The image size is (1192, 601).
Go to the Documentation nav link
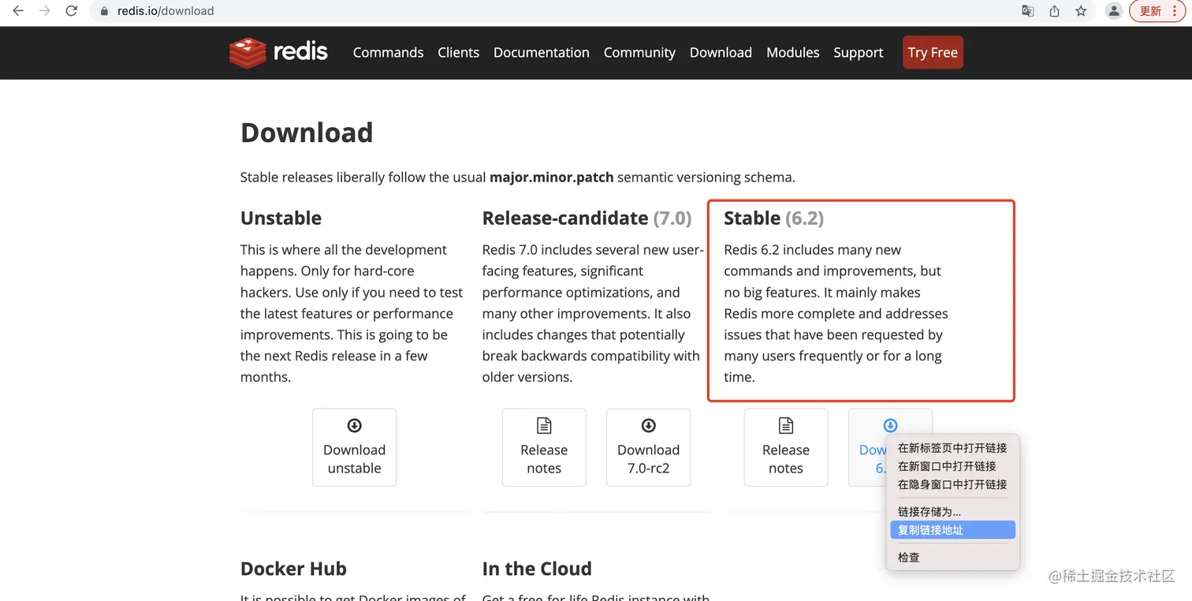[541, 53]
